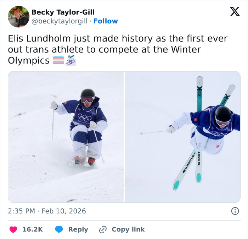The height and width of the screenshot is (239, 248).
Task: Click the transgender flag emoji
Action: tap(58, 61)
